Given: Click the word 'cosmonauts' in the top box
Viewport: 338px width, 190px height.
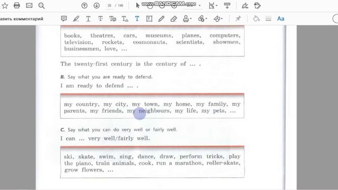Looking at the screenshot, I should tap(150, 42).
